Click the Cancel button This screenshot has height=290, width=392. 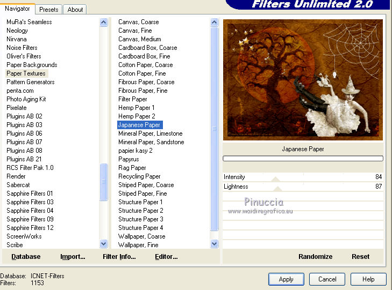[x=327, y=279]
